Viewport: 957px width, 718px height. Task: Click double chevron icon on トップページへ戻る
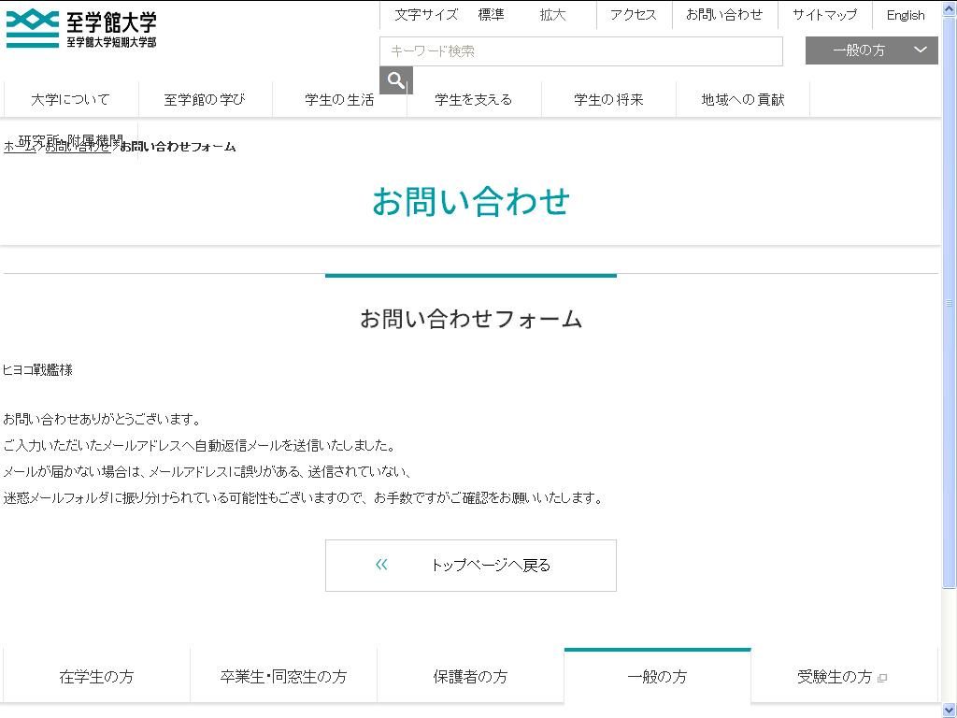tap(381, 565)
